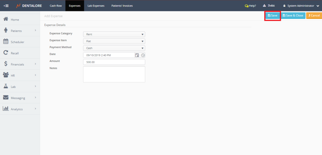The height and width of the screenshot is (155, 322).
Task: Click the Dentalore logo
Action: point(29,6)
